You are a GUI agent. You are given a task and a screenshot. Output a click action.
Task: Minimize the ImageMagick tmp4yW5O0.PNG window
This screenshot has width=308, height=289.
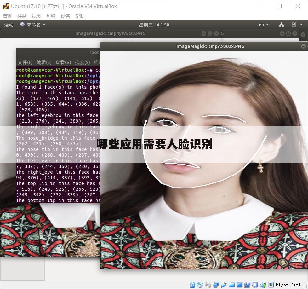click(x=204, y=33)
